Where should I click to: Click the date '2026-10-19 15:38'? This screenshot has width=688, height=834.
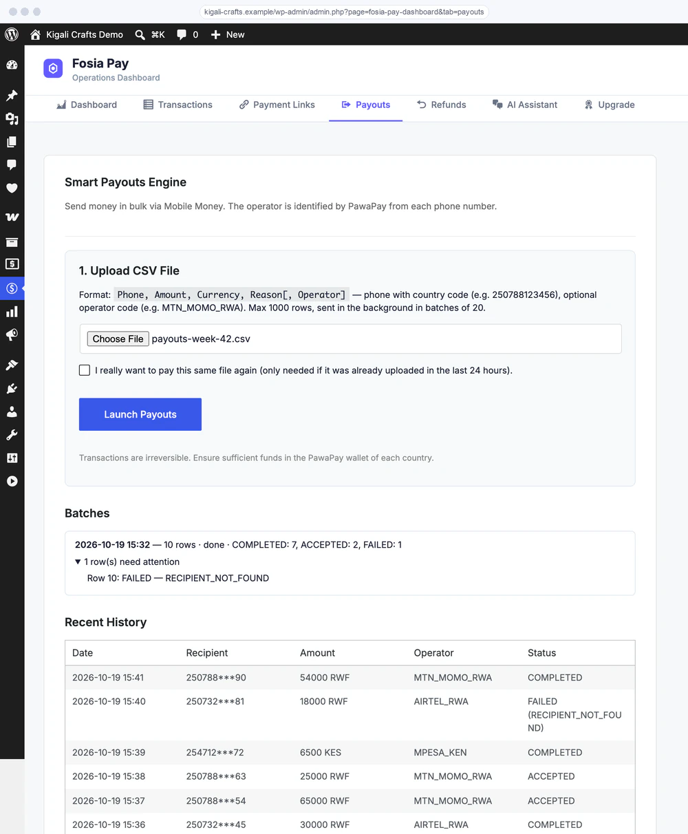[x=109, y=776]
